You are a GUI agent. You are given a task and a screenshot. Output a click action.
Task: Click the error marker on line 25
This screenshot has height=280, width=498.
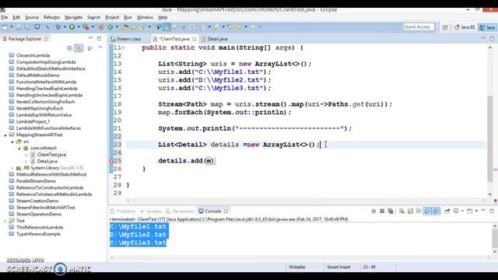point(111,161)
